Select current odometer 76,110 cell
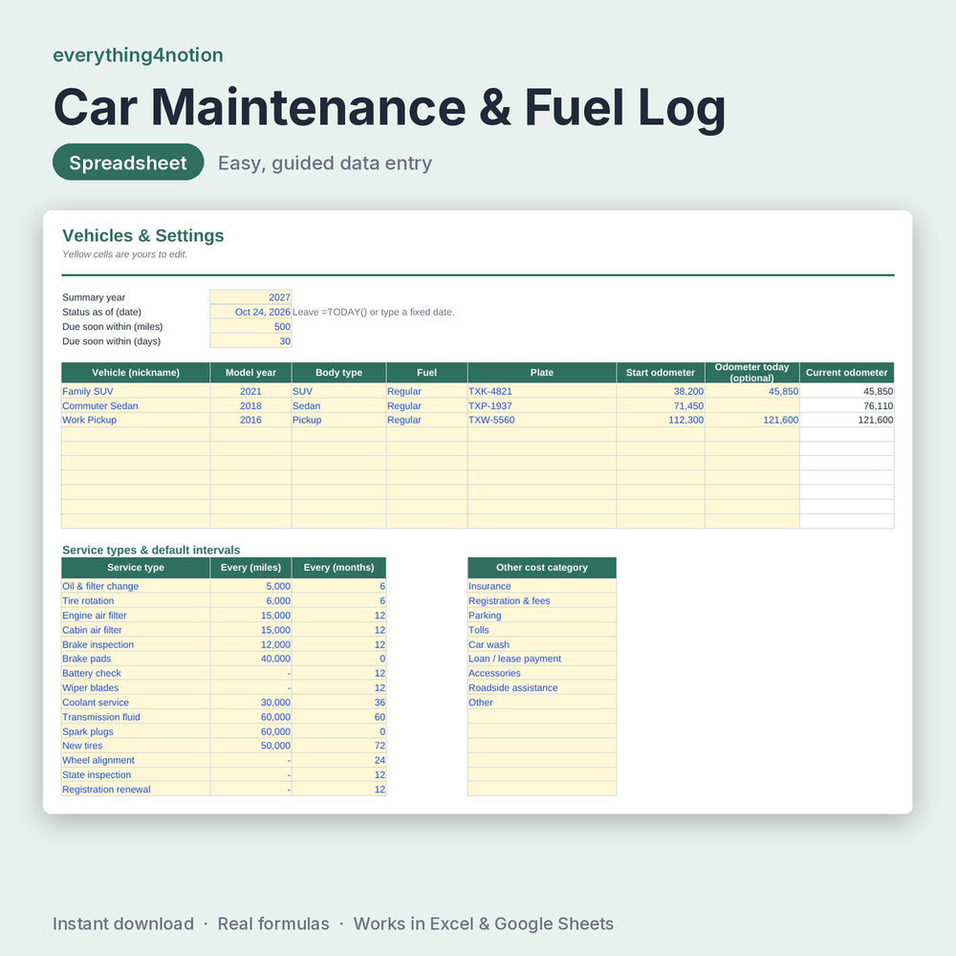Screen dimensions: 956x956 click(x=847, y=405)
